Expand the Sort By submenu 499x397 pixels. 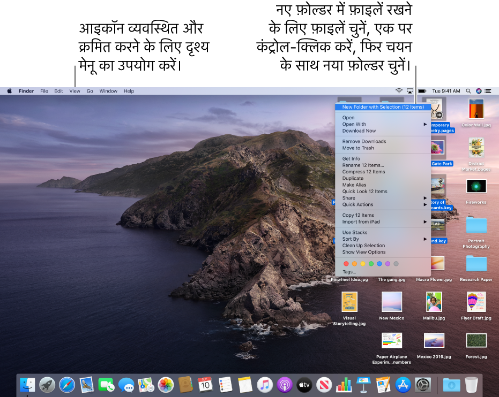click(x=383, y=239)
